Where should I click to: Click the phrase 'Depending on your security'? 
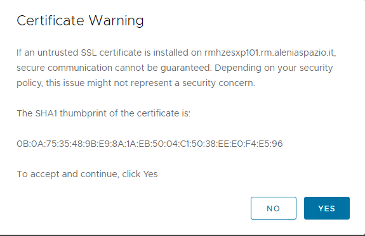[x=274, y=68]
